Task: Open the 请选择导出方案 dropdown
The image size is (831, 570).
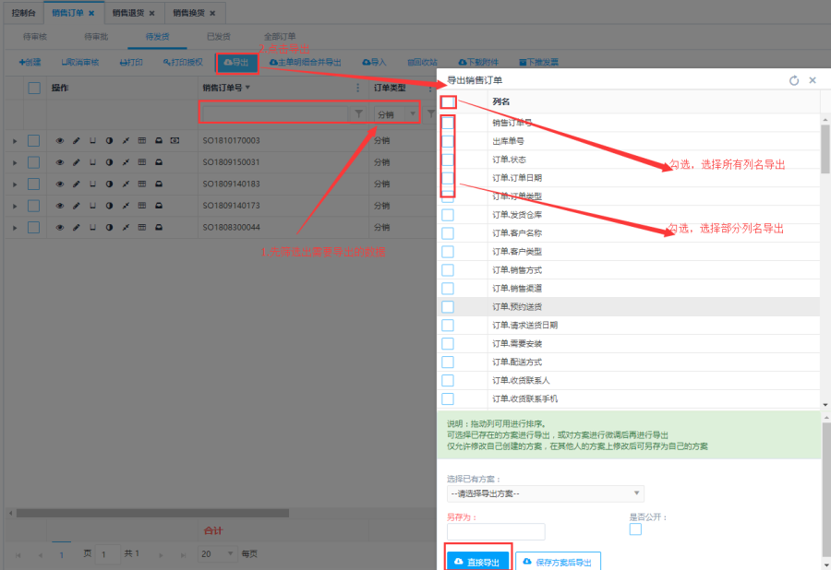Action: tap(545, 493)
